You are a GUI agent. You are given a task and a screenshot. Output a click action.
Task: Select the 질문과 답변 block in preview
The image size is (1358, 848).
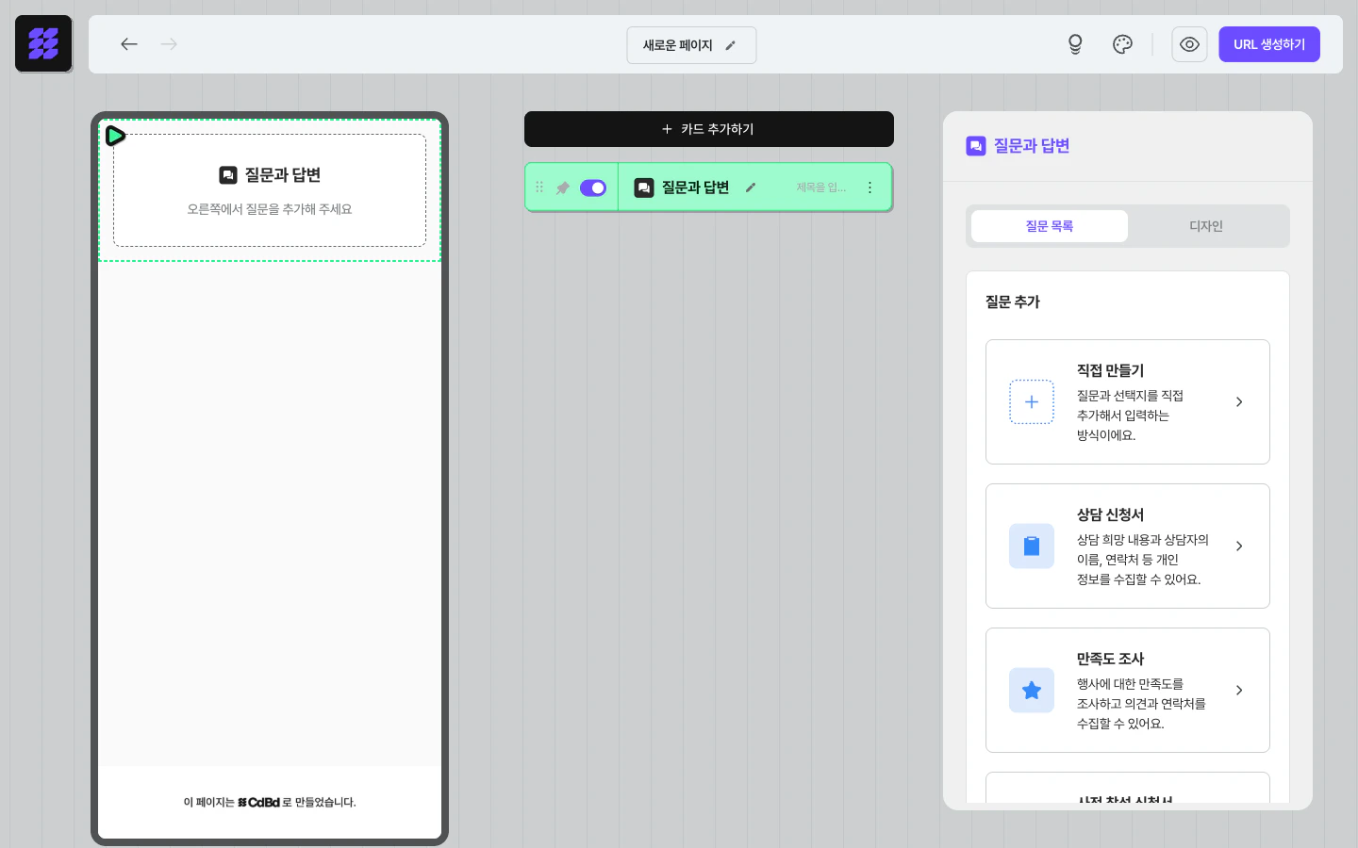click(270, 190)
